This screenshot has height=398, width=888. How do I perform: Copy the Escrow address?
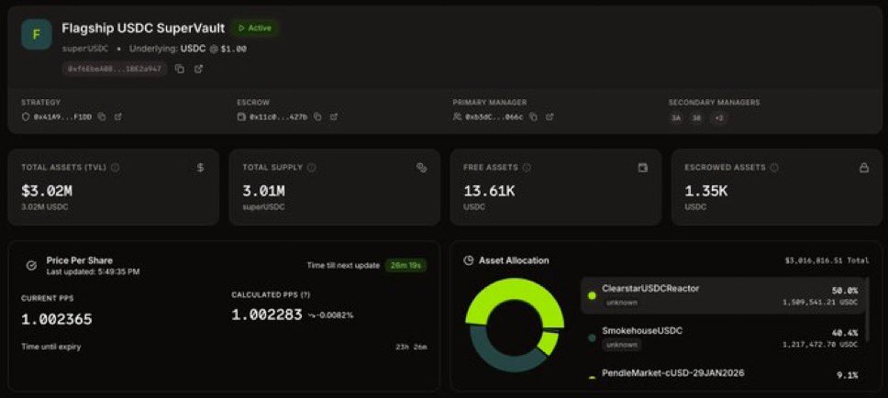pyautogui.click(x=317, y=116)
